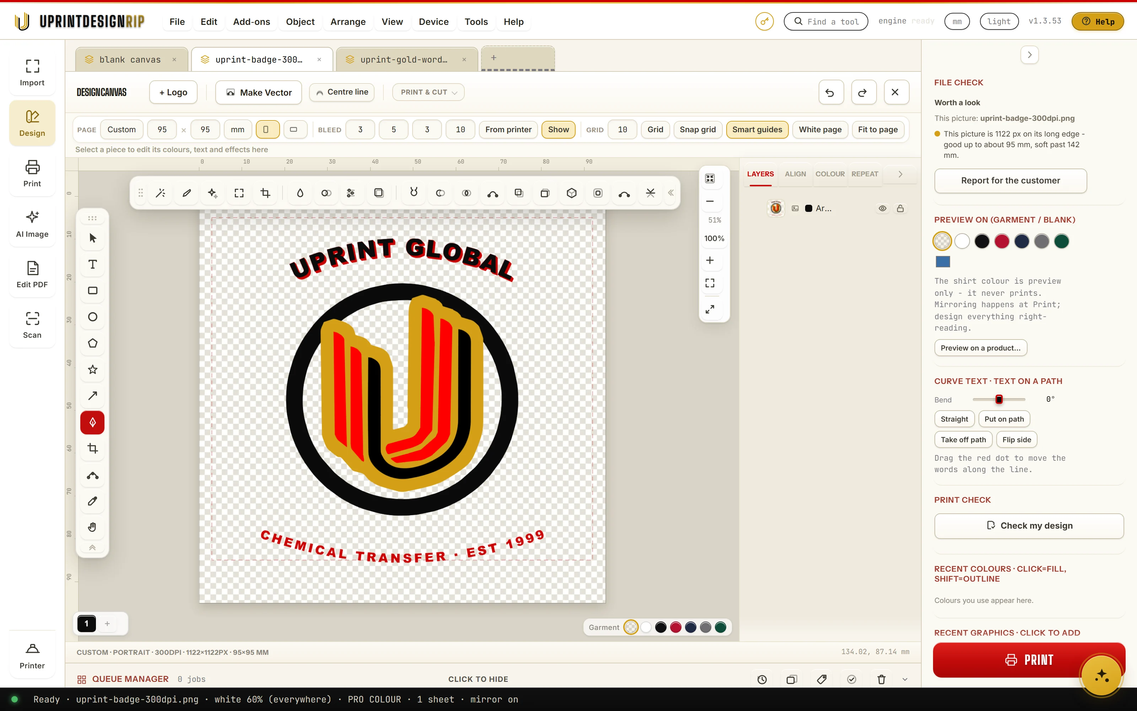Click the Bend slider handle
Viewport: 1137px width, 711px height.
click(x=999, y=399)
